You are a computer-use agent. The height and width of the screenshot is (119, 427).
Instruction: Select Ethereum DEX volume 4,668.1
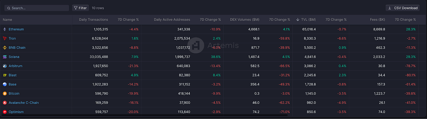click(x=254, y=29)
